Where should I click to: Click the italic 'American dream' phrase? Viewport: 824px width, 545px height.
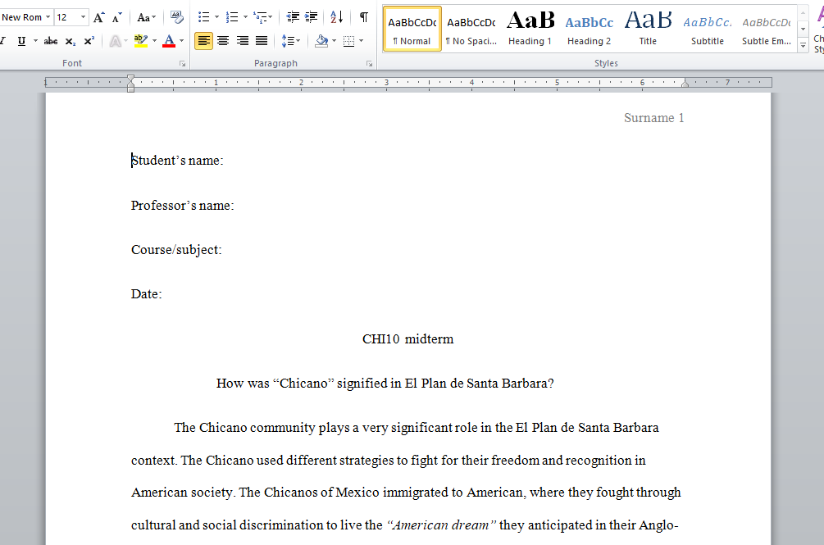[441, 525]
